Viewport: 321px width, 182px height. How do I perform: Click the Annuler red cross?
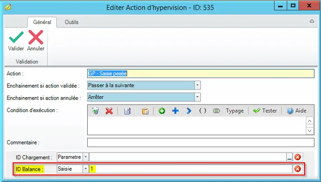pos(36,37)
